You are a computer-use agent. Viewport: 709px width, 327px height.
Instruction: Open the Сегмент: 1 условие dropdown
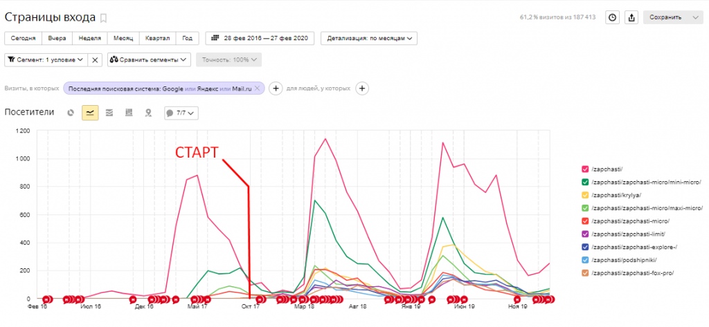[46, 59]
